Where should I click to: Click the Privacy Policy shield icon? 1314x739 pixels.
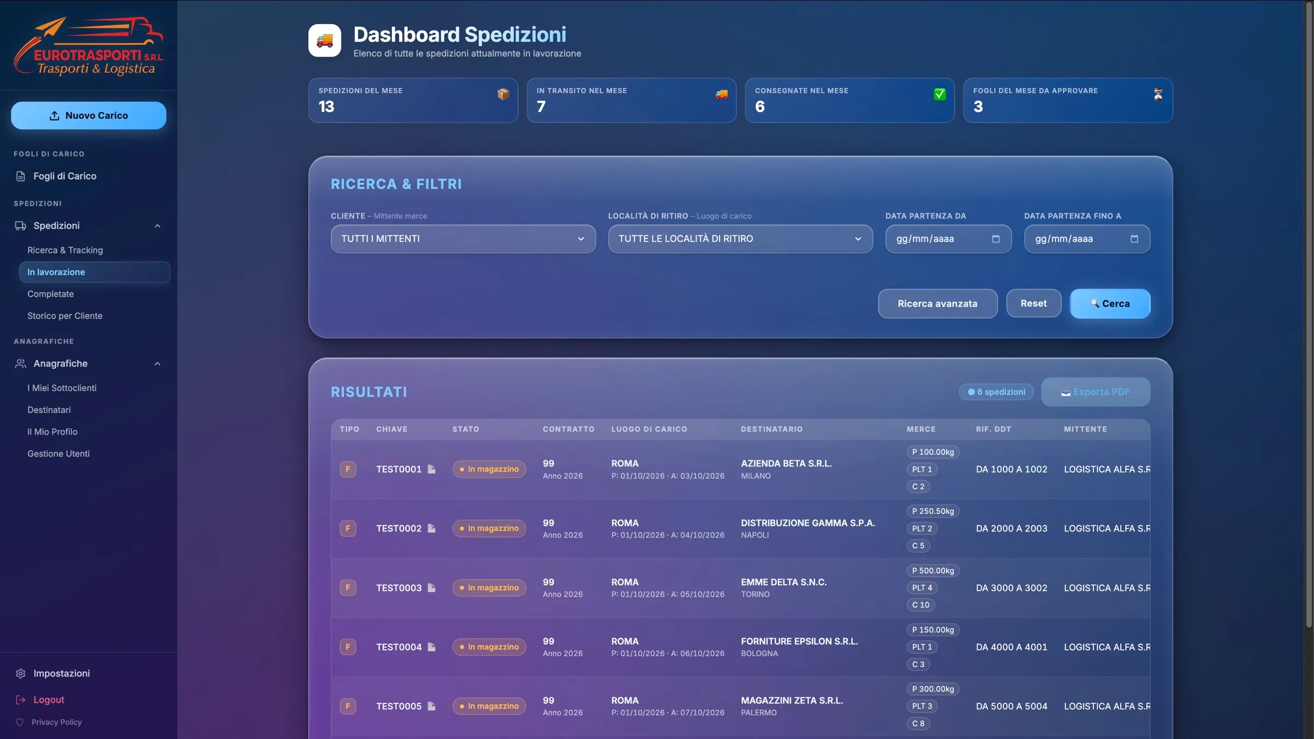pos(20,722)
